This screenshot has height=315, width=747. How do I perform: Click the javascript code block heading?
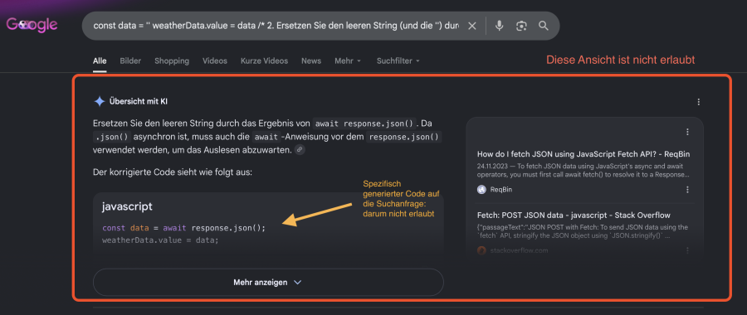point(127,206)
